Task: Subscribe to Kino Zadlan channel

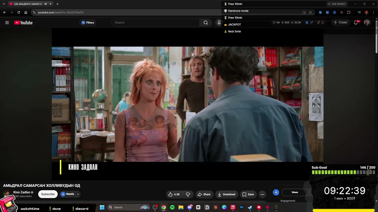Action: coord(48,194)
